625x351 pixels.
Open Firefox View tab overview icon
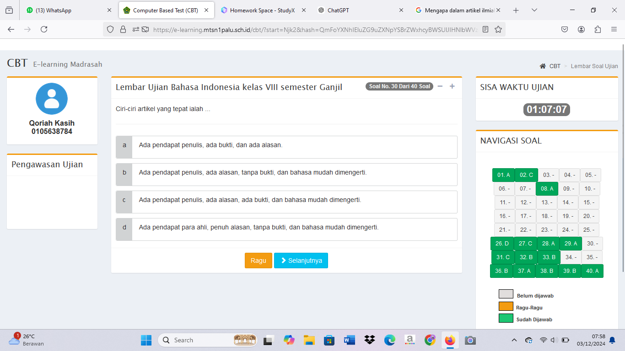click(9, 10)
